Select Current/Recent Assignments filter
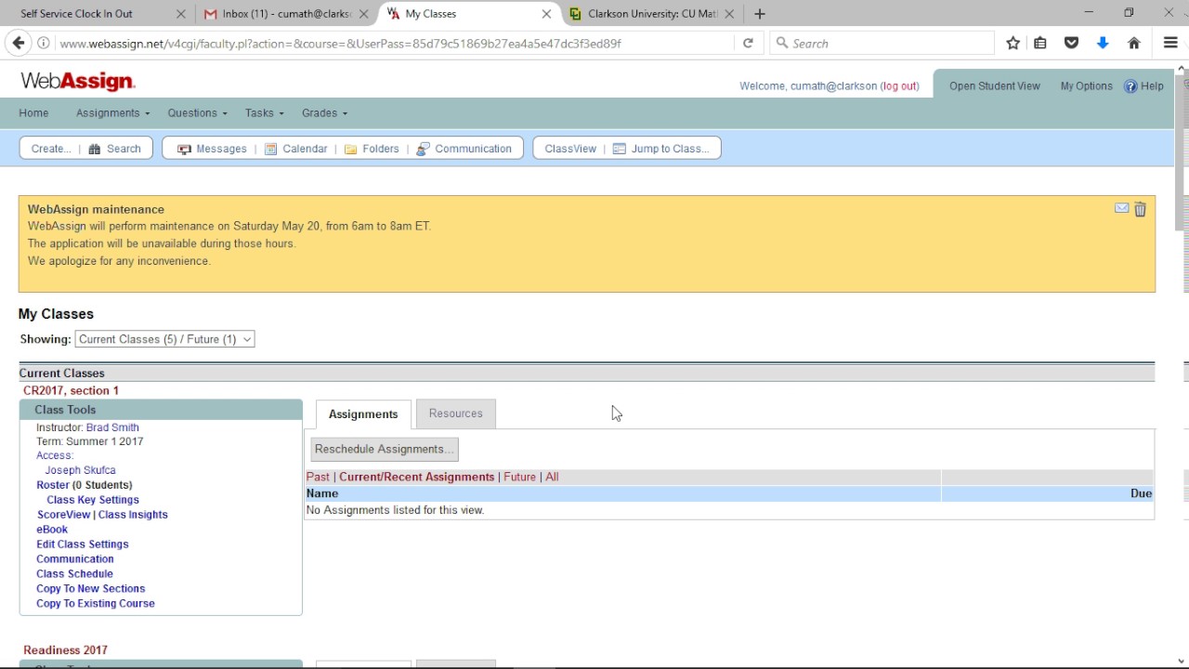This screenshot has width=1189, height=669. [x=416, y=477]
